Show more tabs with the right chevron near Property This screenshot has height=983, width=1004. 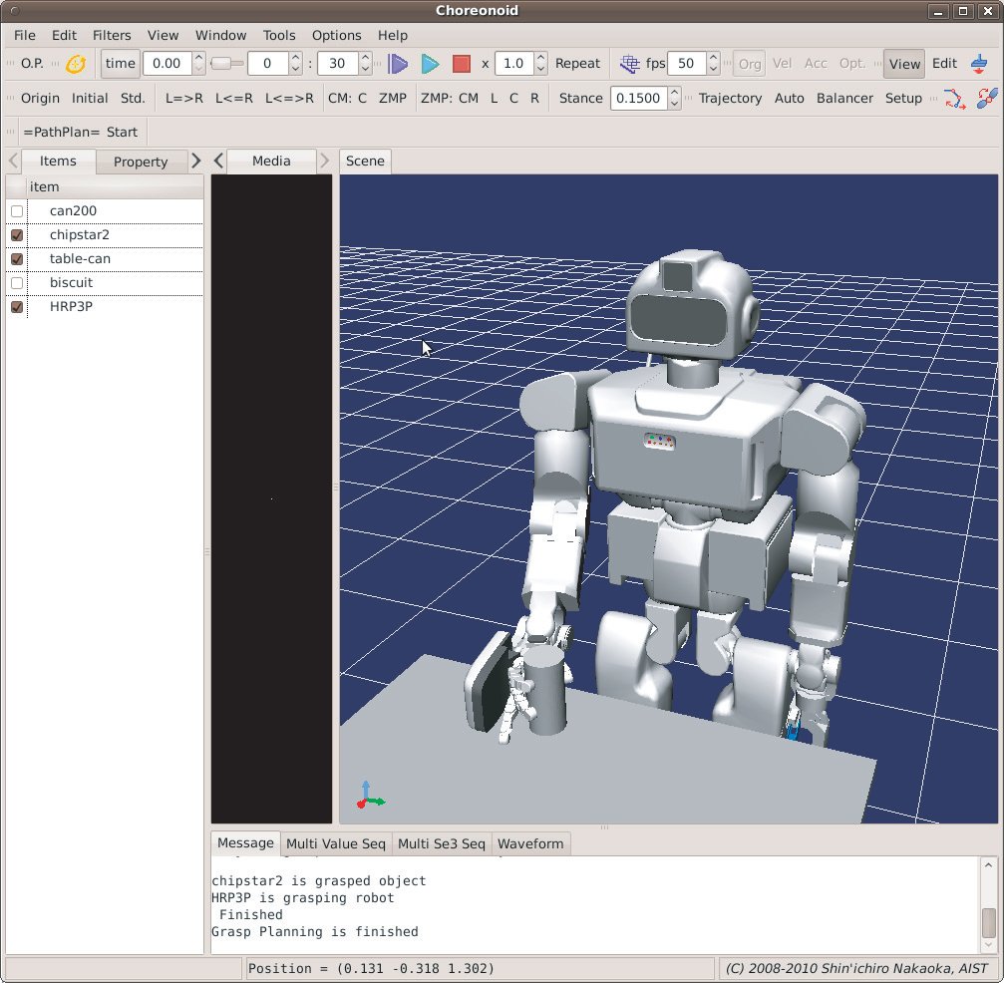pyautogui.click(x=195, y=161)
